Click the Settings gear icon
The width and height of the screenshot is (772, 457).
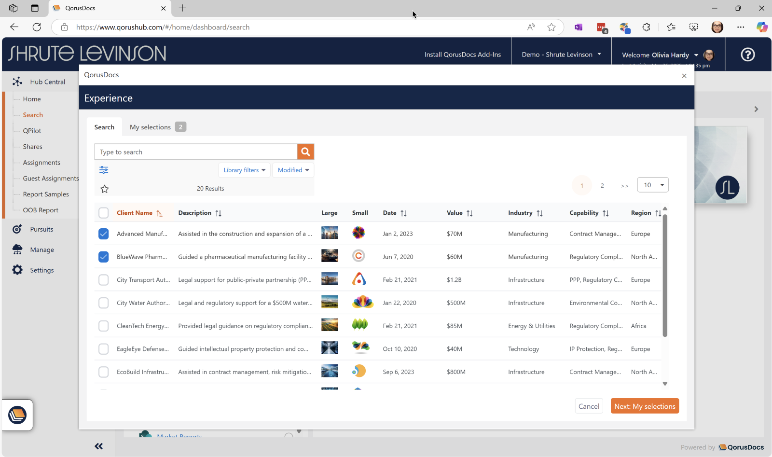tap(17, 270)
